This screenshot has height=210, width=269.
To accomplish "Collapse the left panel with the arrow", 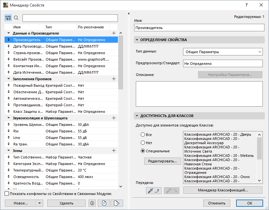I will [x=129, y=14].
